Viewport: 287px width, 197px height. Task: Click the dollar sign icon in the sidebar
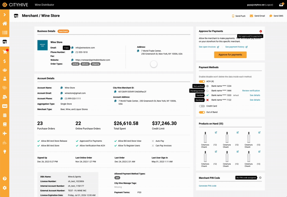(5, 61)
